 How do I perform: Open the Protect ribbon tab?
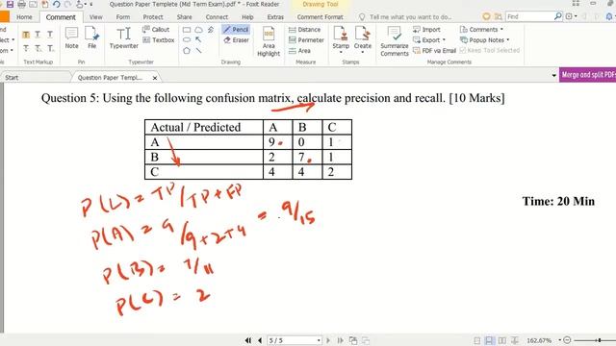point(153,17)
